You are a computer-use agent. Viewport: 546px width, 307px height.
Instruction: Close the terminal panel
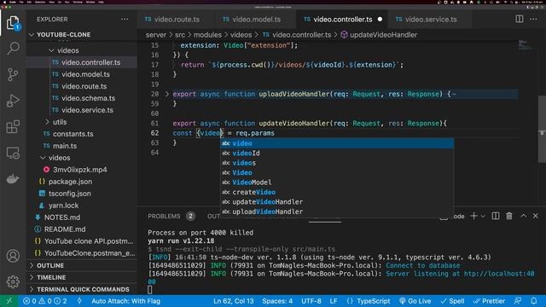(x=536, y=216)
